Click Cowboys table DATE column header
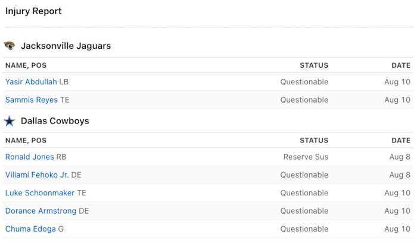 [401, 141]
